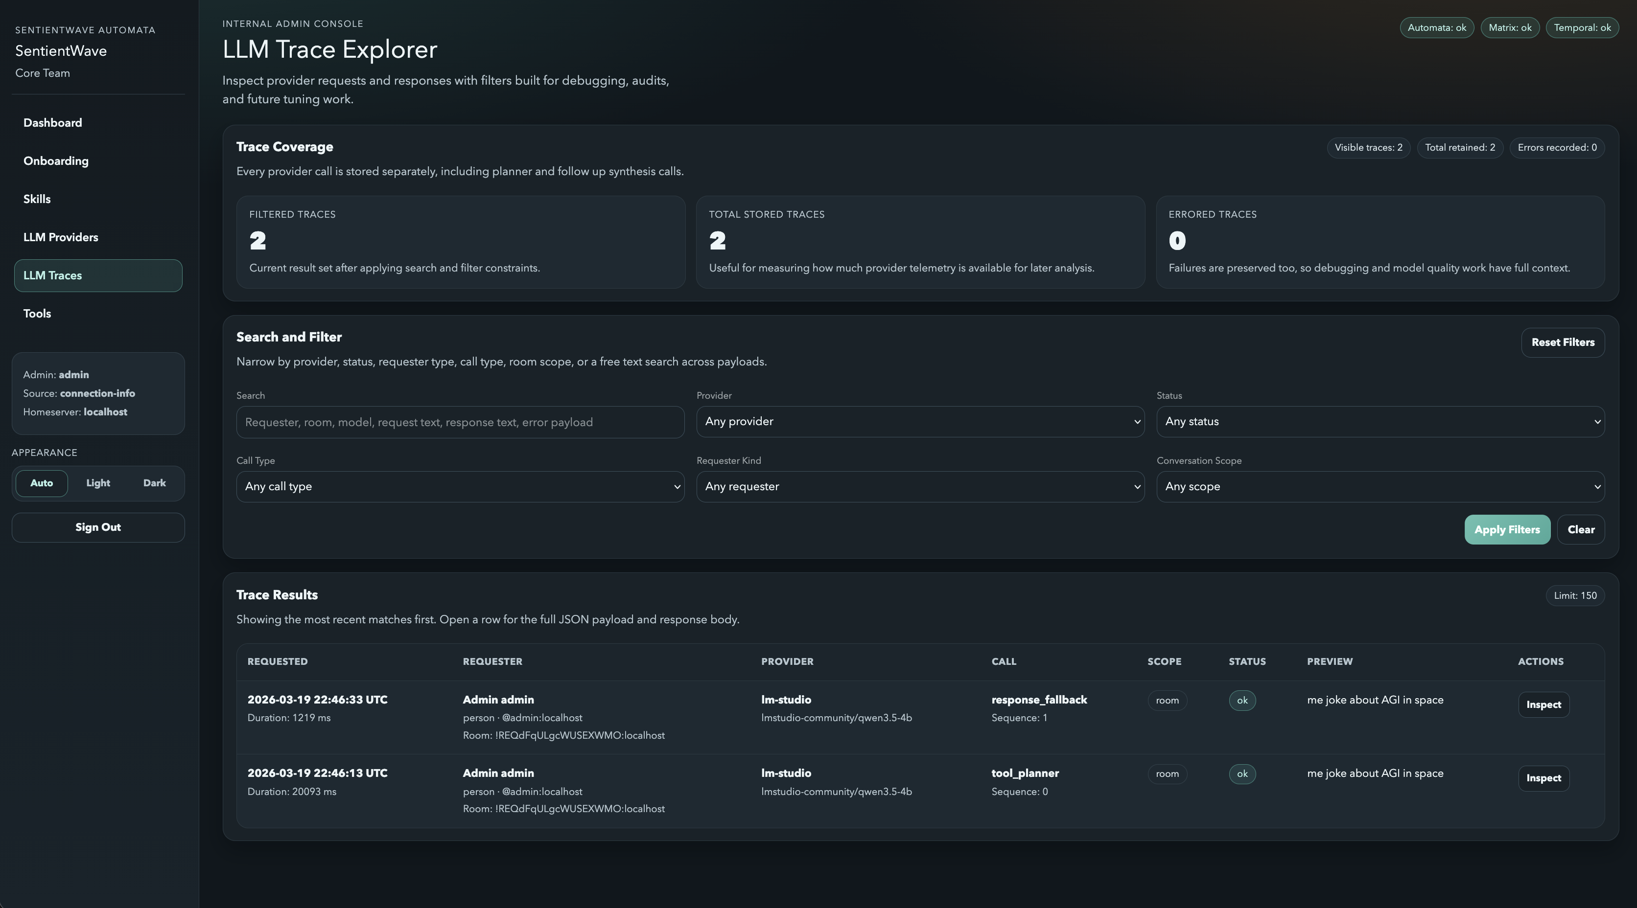Select the Visible traces: 2 badge
The image size is (1637, 908).
[x=1368, y=147]
